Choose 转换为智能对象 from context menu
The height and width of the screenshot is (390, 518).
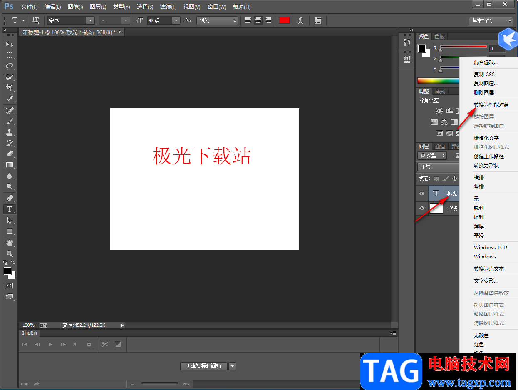coord(491,105)
